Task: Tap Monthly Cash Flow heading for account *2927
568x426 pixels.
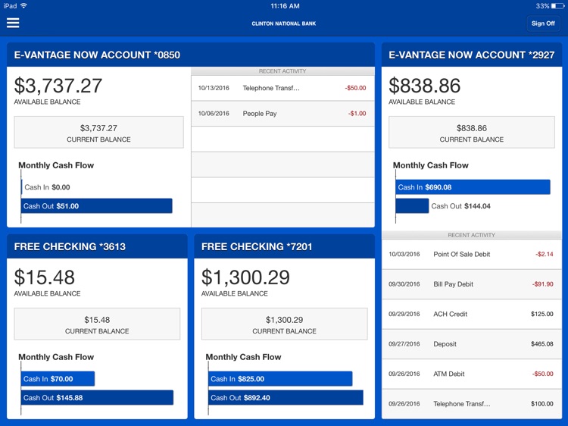Action: 431,165
